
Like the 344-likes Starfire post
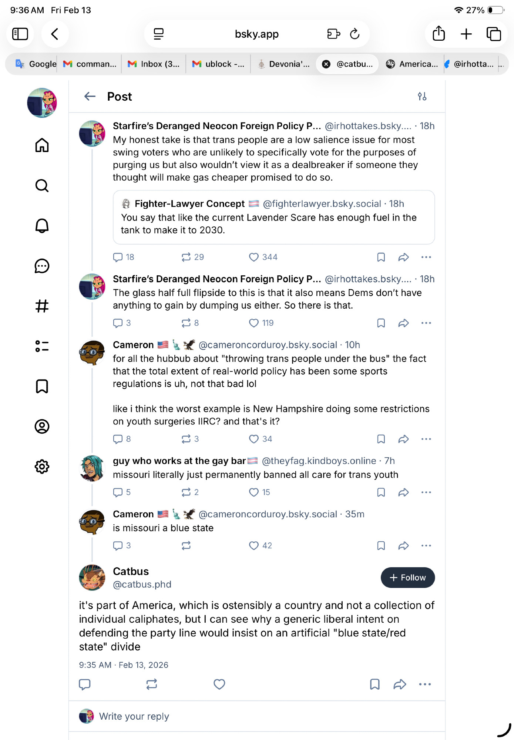[254, 257]
